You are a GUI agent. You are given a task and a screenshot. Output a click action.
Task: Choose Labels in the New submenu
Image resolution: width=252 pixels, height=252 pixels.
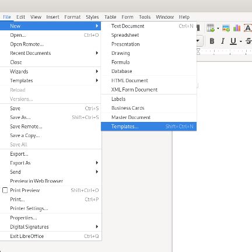coord(149,99)
